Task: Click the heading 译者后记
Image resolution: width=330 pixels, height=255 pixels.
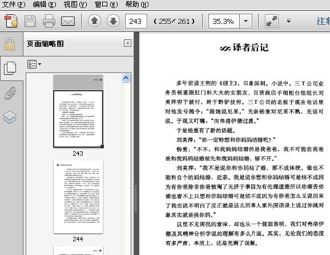Action: 251,48
